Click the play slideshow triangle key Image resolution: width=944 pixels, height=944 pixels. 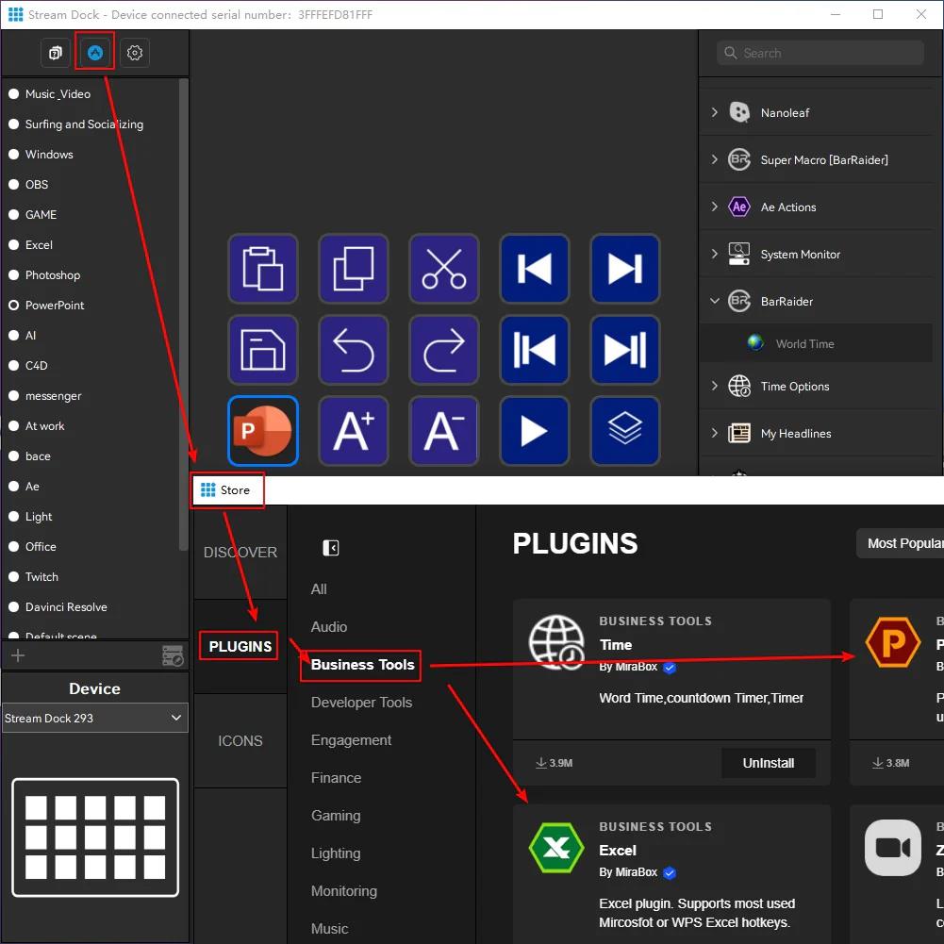point(535,431)
